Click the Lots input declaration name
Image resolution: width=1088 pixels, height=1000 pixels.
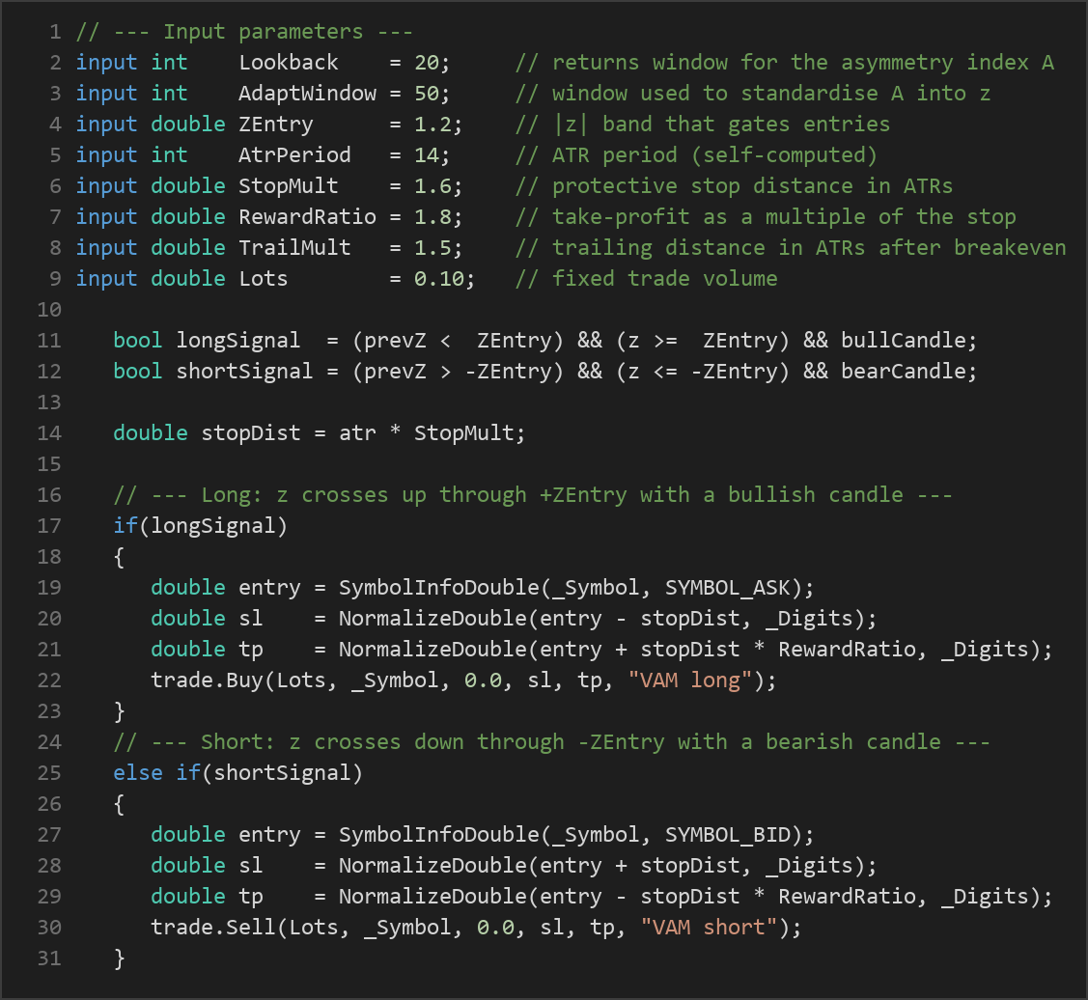[264, 278]
